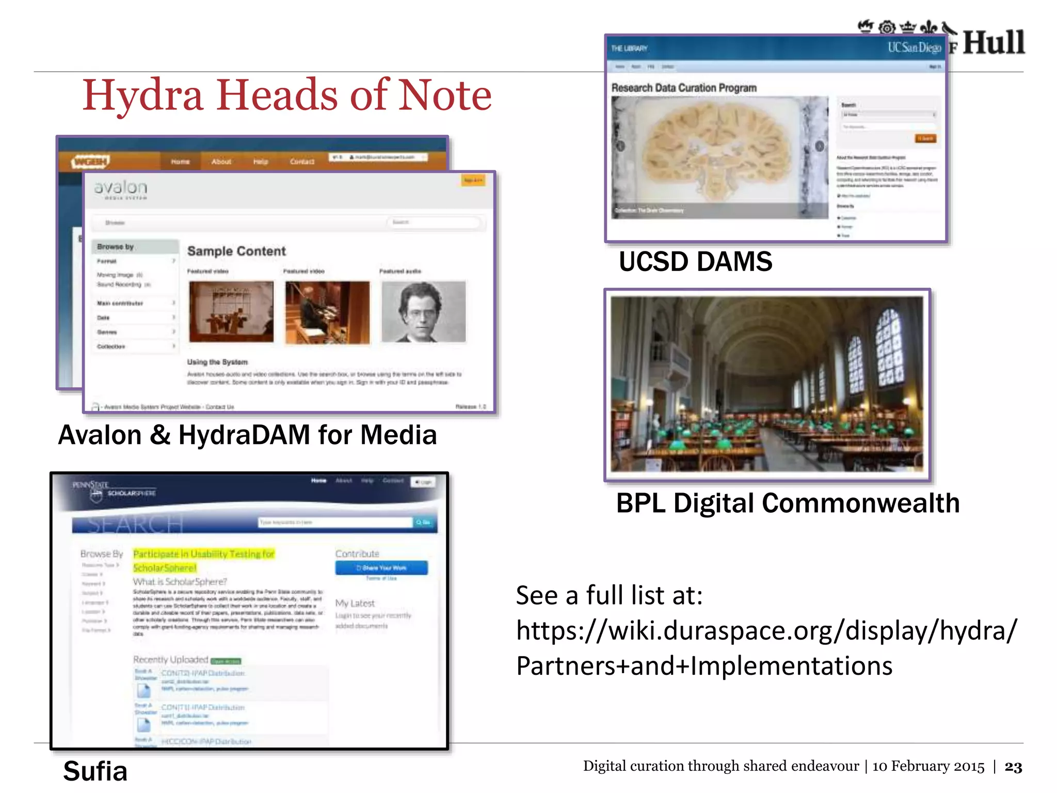Viewport: 1057px width, 793px height.
Task: Expand Resource Type under ScholarSphere Browse By
Action: (100, 565)
